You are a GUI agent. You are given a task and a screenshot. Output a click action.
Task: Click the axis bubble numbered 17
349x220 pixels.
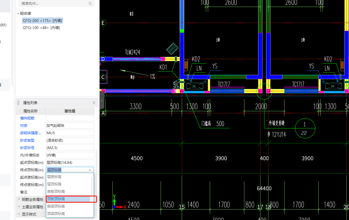pos(260,207)
